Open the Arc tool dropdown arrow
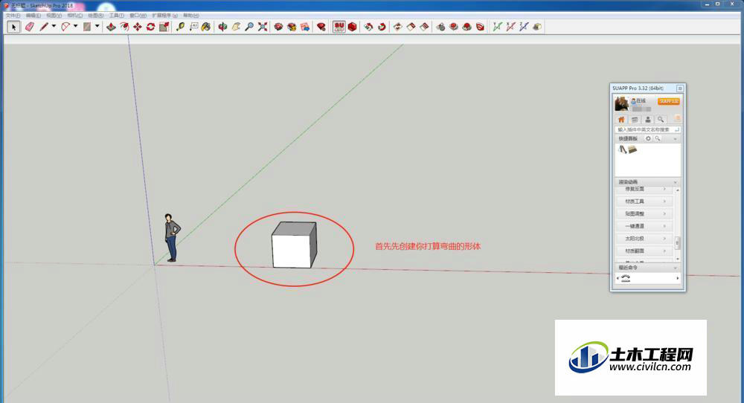Screen dimensions: 744x403 (75, 27)
